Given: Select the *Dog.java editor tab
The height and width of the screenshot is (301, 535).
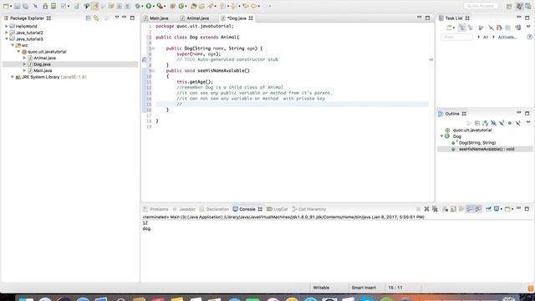Looking at the screenshot, I should point(237,18).
